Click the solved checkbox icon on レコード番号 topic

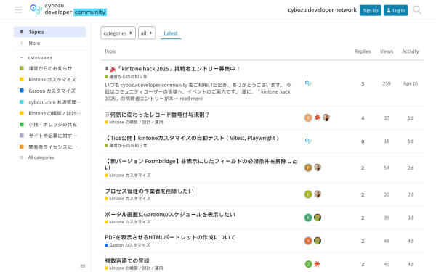pyautogui.click(x=107, y=115)
